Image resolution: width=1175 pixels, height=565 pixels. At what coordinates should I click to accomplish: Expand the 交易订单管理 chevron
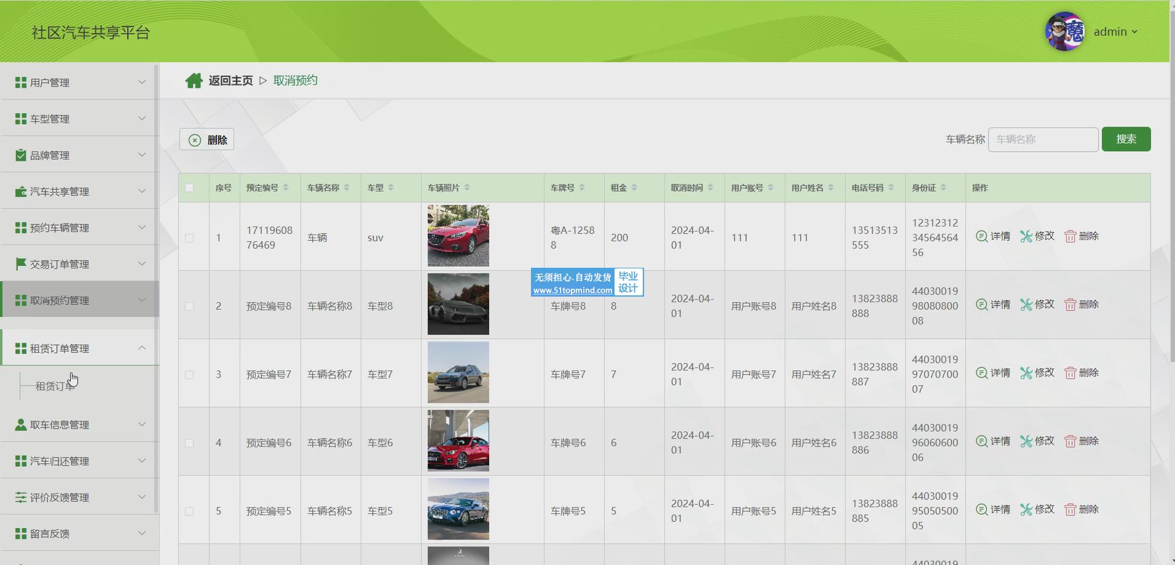142,263
